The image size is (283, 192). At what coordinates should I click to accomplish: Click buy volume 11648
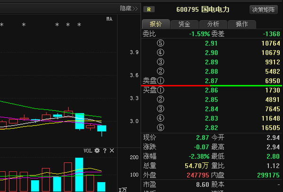pos(271,118)
